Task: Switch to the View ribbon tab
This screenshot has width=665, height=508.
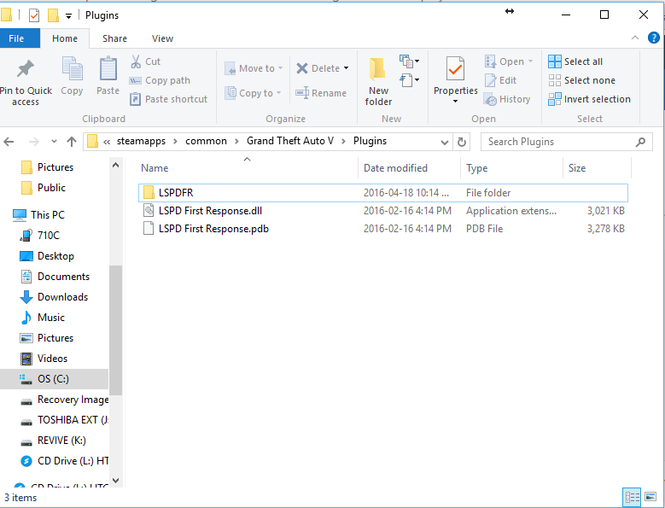Action: (x=162, y=38)
